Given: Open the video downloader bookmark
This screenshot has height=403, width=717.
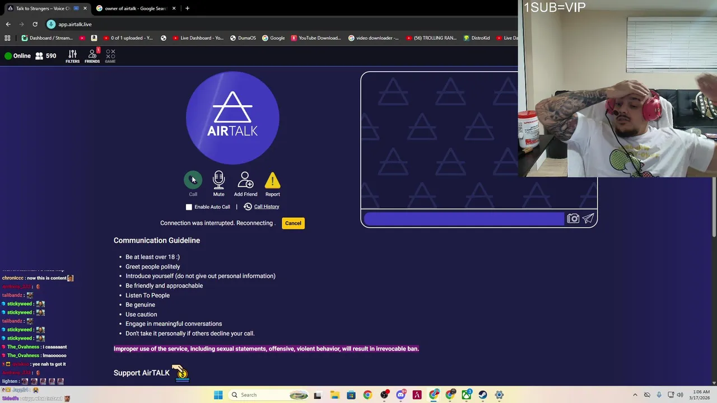Looking at the screenshot, I should point(373,38).
